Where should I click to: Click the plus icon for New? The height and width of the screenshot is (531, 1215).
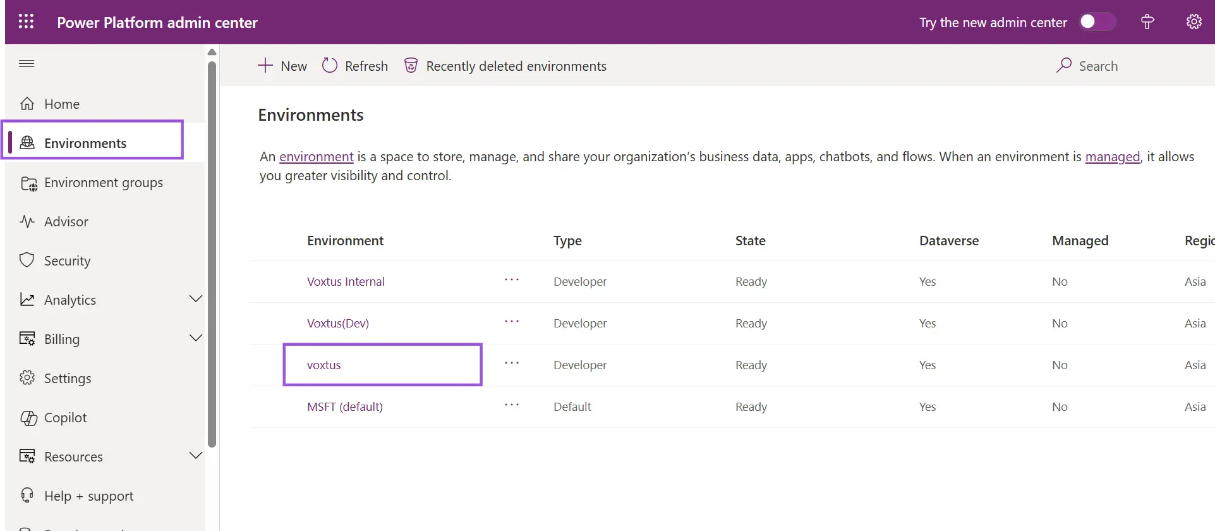265,66
